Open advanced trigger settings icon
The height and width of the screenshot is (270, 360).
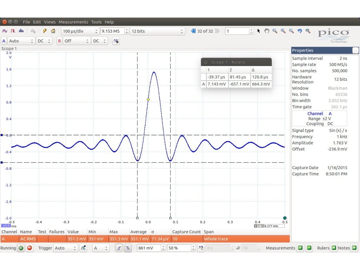[x=83, y=248]
